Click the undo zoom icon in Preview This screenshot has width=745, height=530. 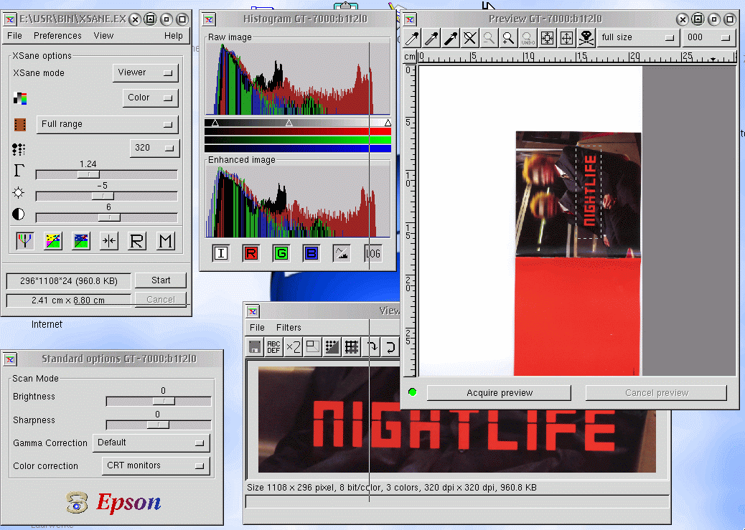pyautogui.click(x=528, y=38)
